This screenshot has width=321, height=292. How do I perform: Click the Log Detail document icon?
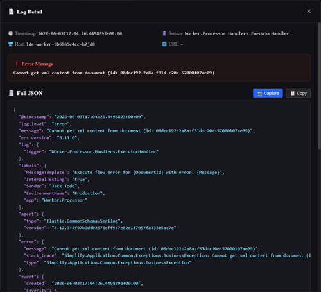point(11,12)
